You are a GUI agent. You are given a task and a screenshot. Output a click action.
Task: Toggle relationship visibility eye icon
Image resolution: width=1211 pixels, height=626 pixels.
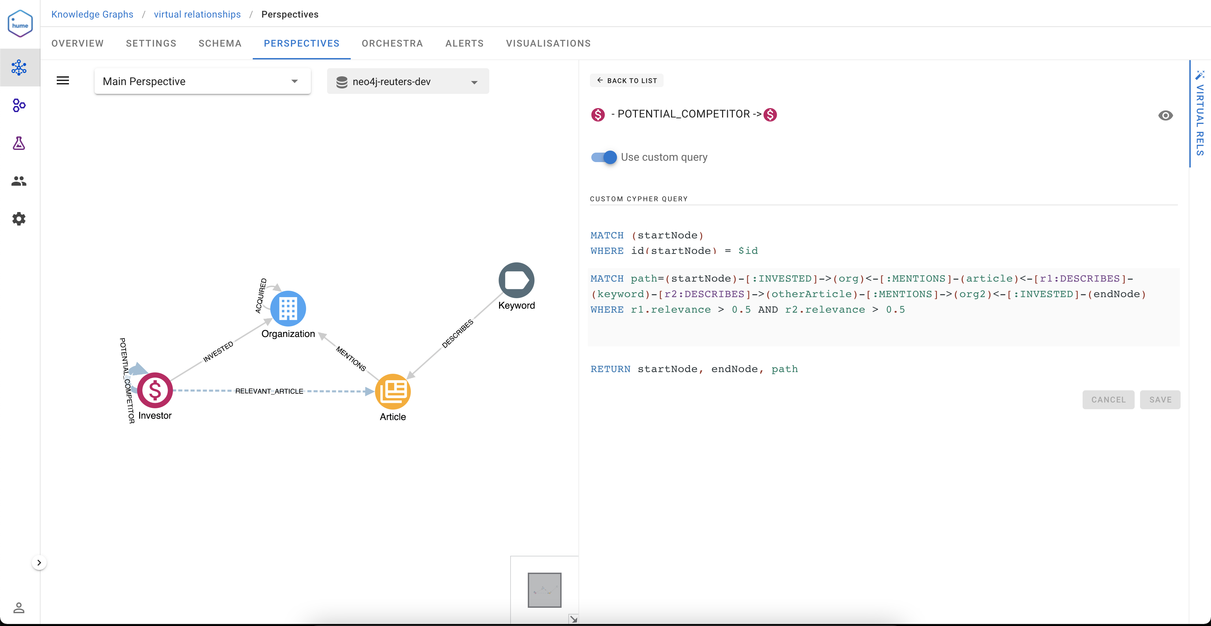pos(1165,115)
